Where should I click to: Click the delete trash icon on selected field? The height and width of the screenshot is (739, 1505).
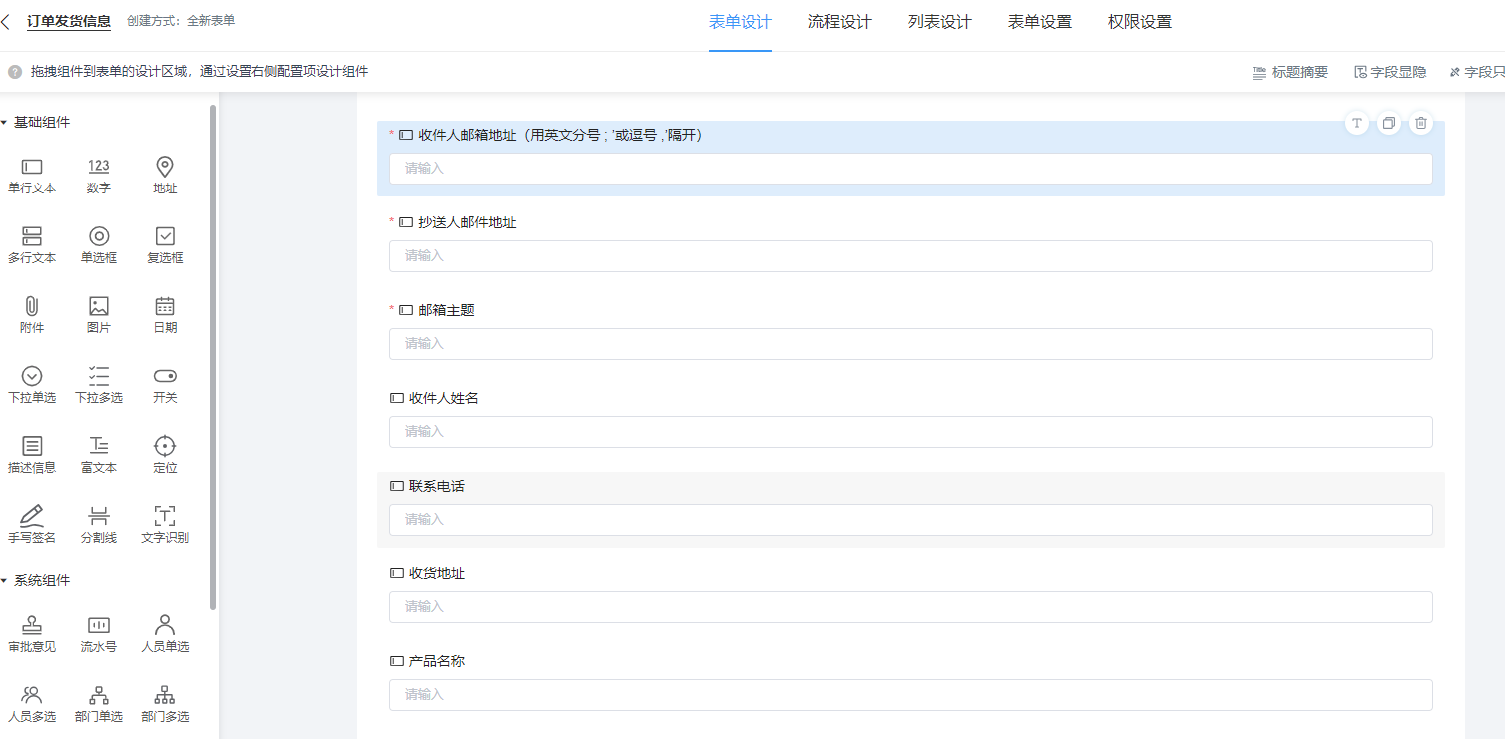pos(1421,123)
